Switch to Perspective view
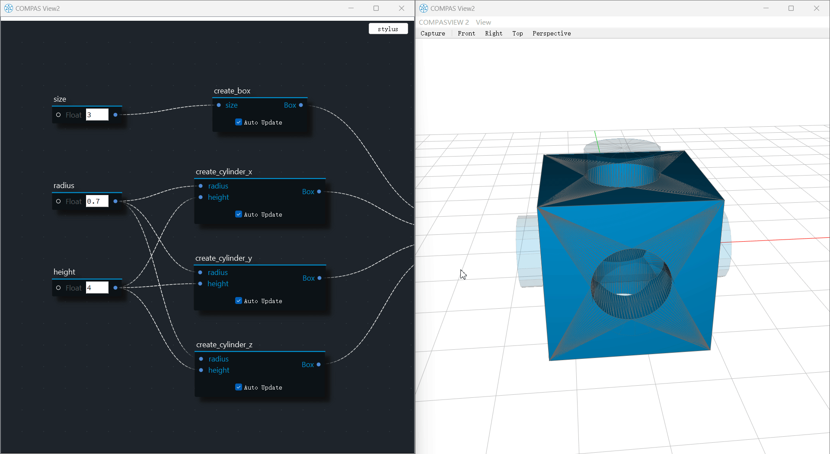Screen dimensions: 830x454 (552, 33)
